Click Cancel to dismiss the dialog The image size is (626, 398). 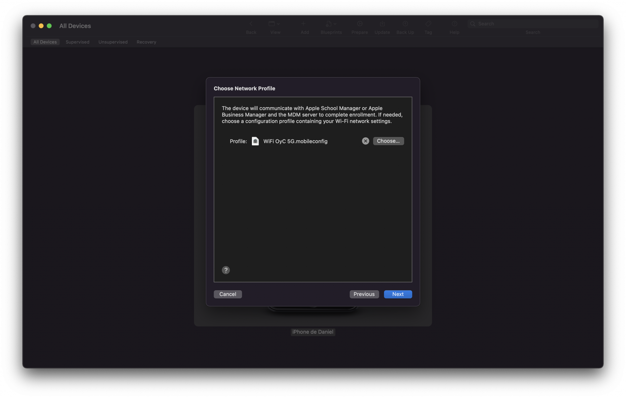[x=227, y=294]
